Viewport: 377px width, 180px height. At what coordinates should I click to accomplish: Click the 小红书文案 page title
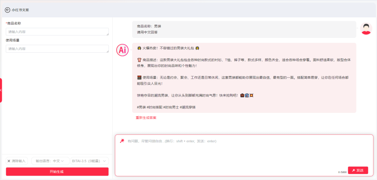coord(20,10)
